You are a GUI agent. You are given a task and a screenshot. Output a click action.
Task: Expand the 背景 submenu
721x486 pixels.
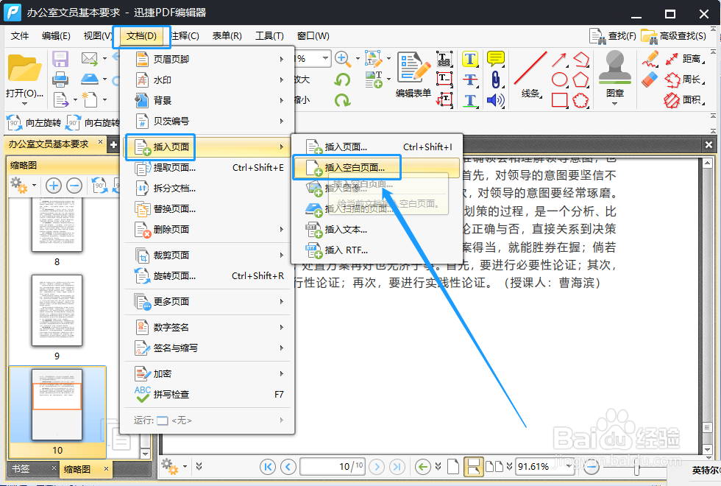click(207, 100)
